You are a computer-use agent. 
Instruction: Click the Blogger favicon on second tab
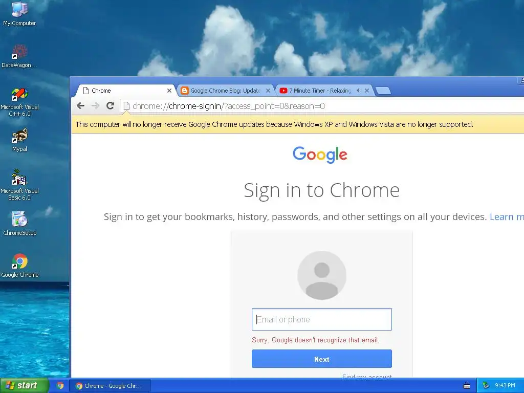point(184,91)
